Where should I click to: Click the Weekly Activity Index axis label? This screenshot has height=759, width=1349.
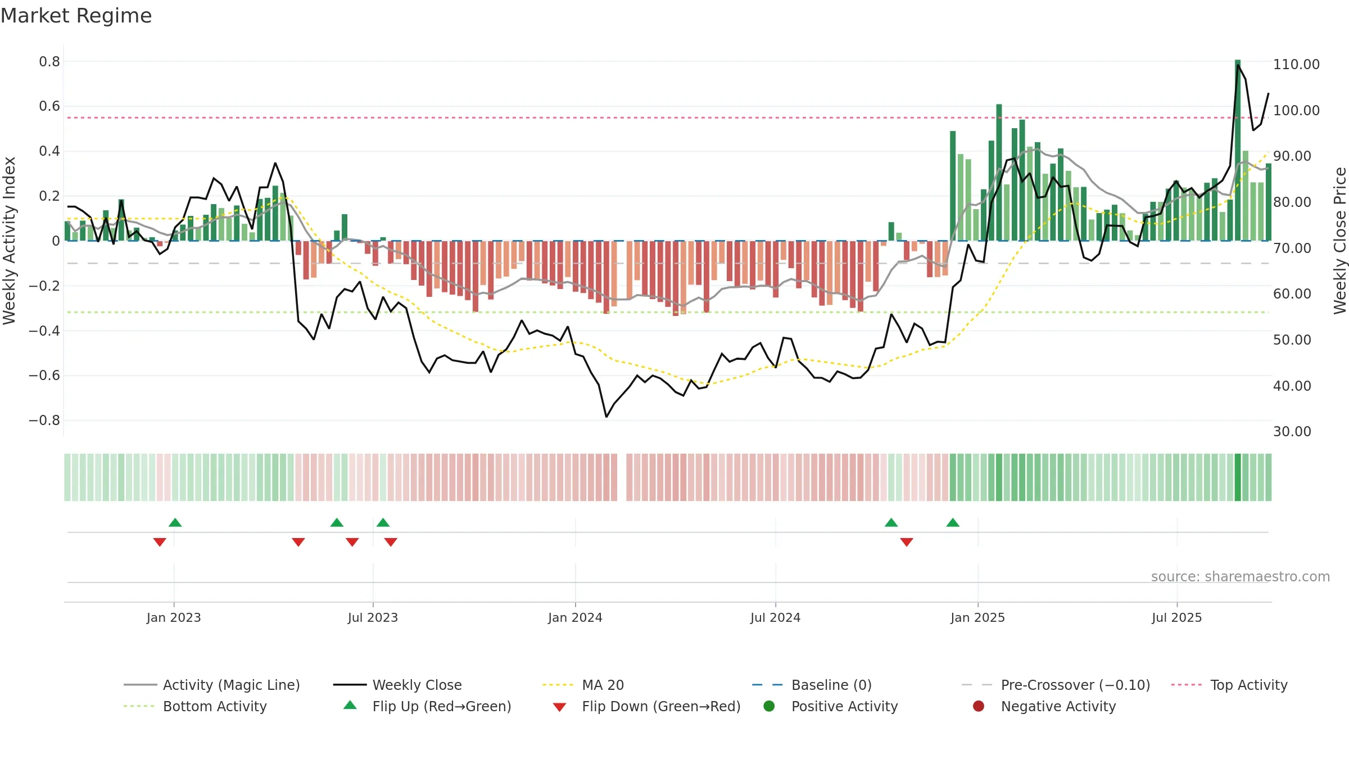click(10, 241)
